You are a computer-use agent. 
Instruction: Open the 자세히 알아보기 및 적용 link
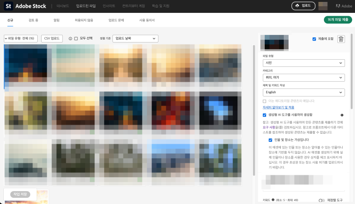click(x=278, y=107)
